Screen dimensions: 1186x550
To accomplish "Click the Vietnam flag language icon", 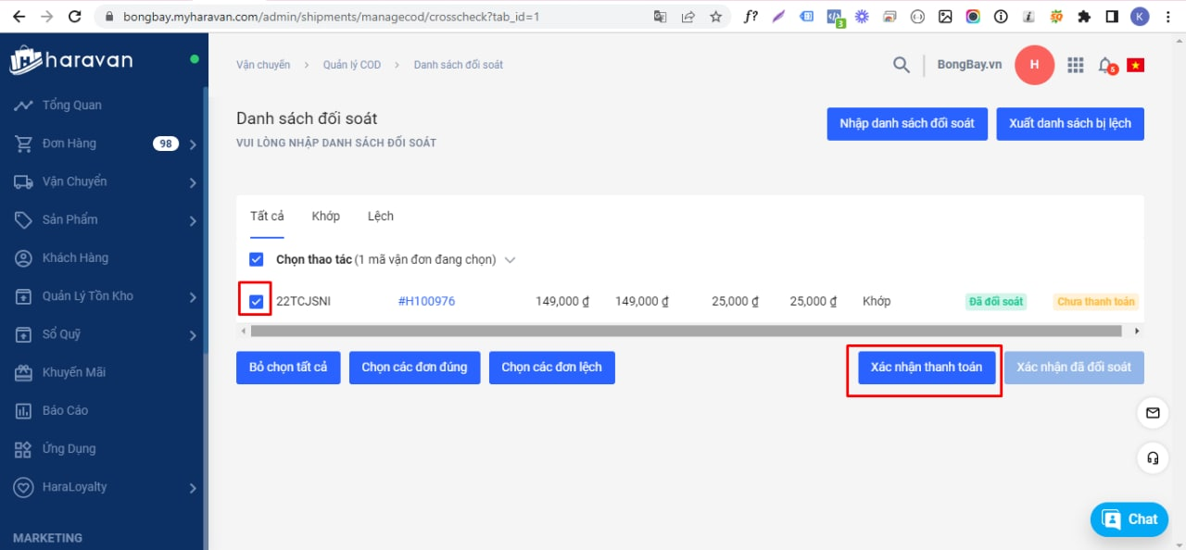I will coord(1135,65).
